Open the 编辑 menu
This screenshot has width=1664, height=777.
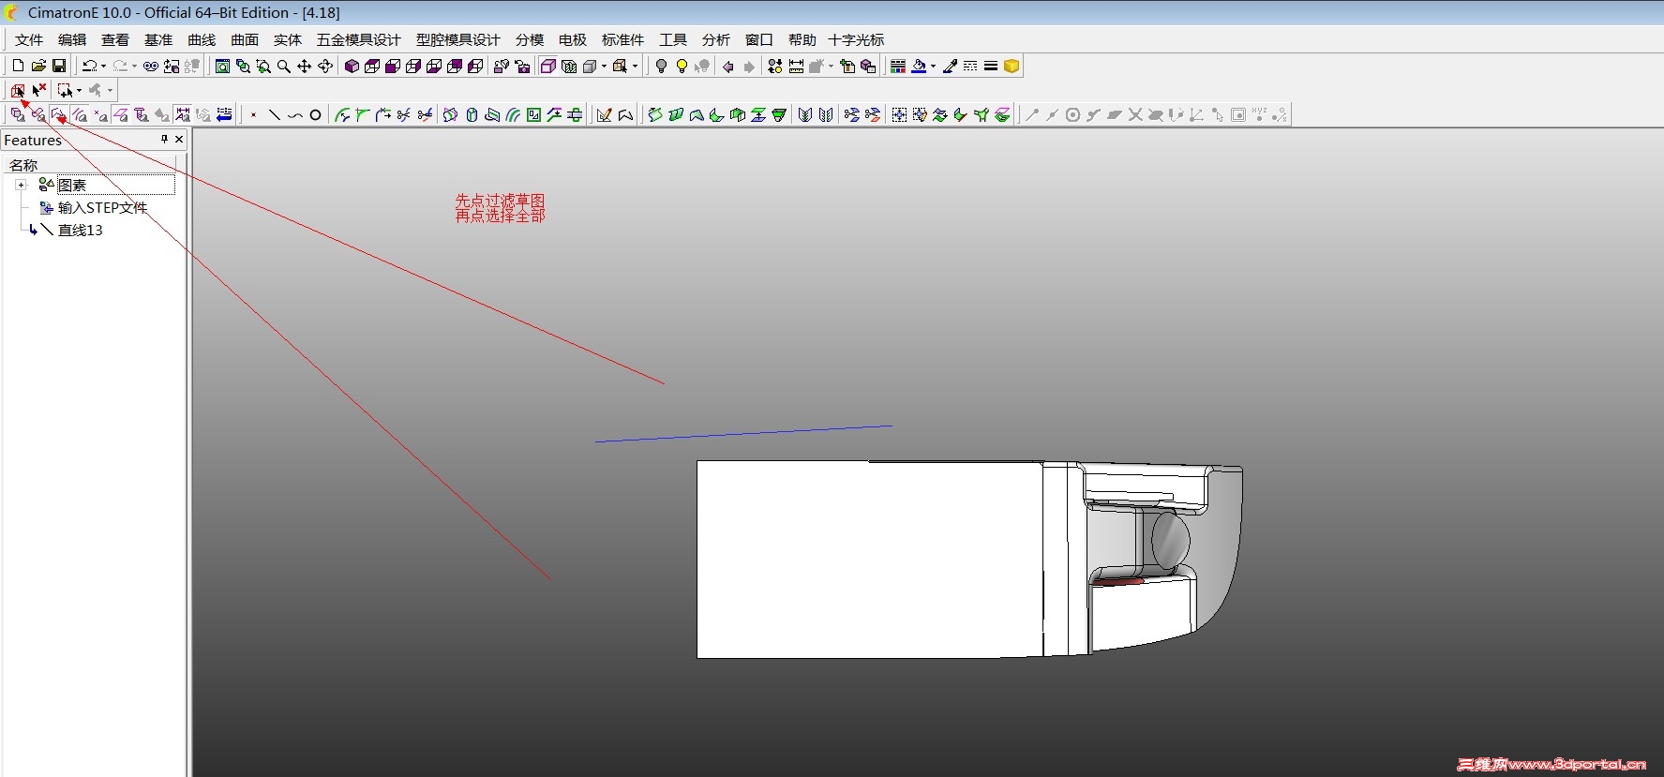[72, 39]
